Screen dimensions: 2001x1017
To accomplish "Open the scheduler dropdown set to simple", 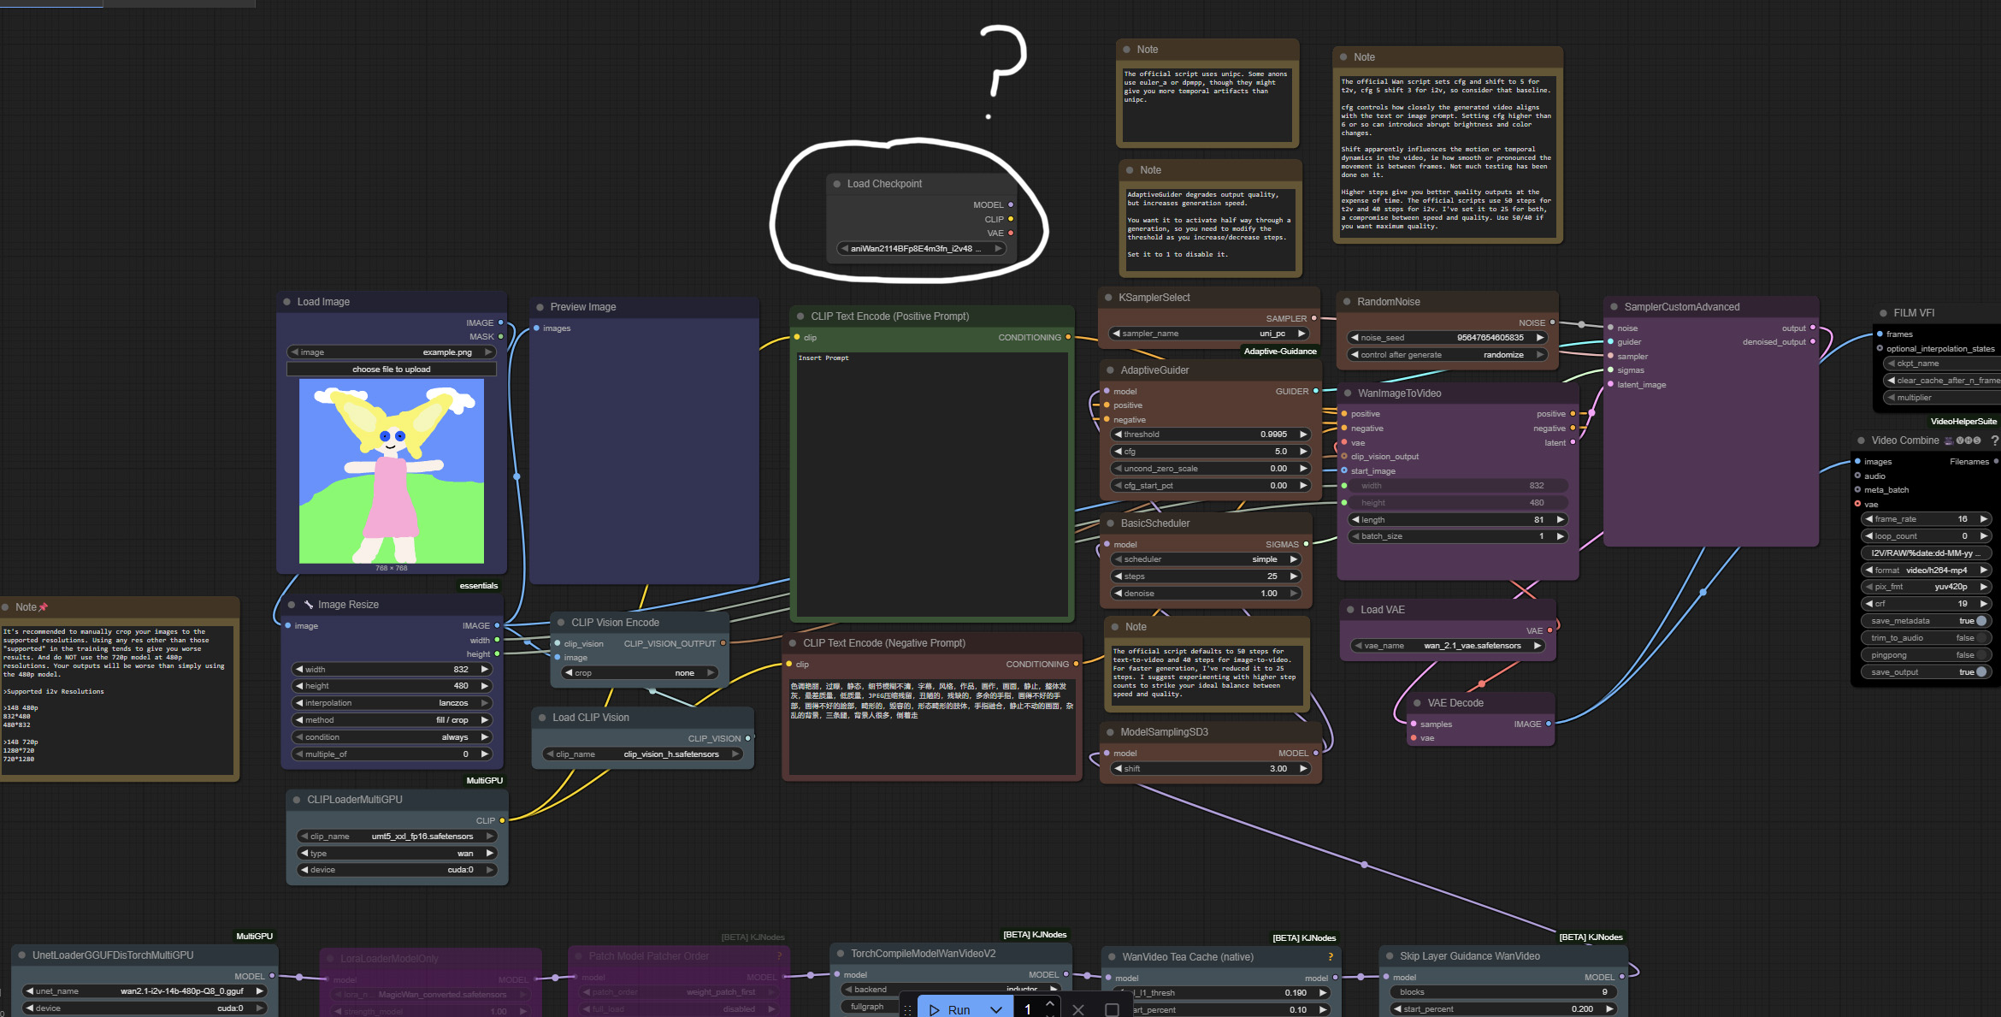I will pyautogui.click(x=1206, y=559).
